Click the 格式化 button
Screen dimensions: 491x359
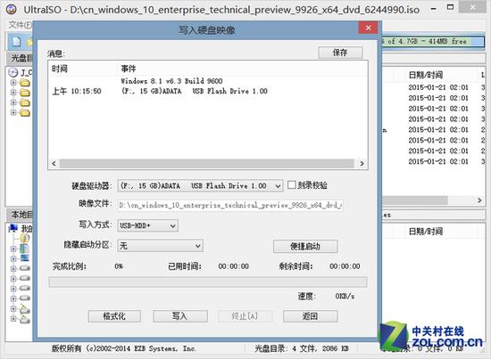pyautogui.click(x=114, y=316)
